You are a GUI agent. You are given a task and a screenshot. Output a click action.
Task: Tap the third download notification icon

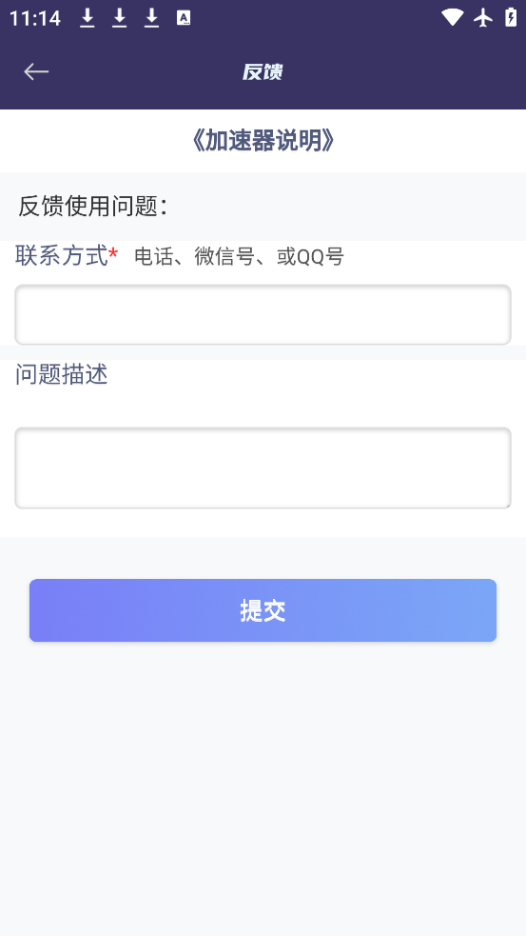coord(152,18)
